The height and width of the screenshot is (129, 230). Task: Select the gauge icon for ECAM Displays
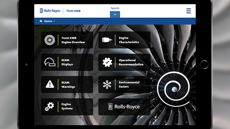coord(50,62)
